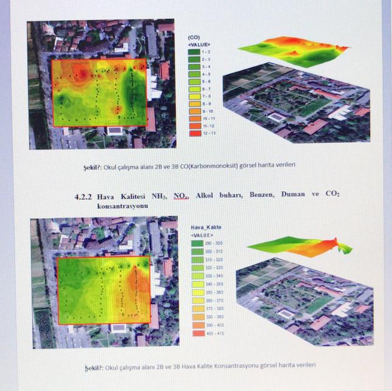Pick the Hava_Kalite 340-350 yellow swatch

(198, 284)
